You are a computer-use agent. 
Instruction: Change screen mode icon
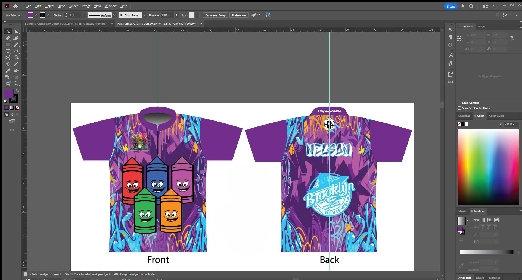coord(12,121)
